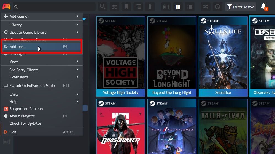This screenshot has width=275, height=154.
Task: Open the Add Game submenu
Action: coord(42,16)
